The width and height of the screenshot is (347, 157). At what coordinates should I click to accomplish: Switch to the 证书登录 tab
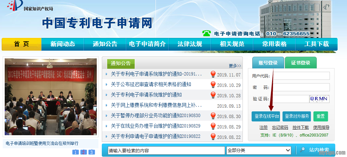click(x=300, y=63)
